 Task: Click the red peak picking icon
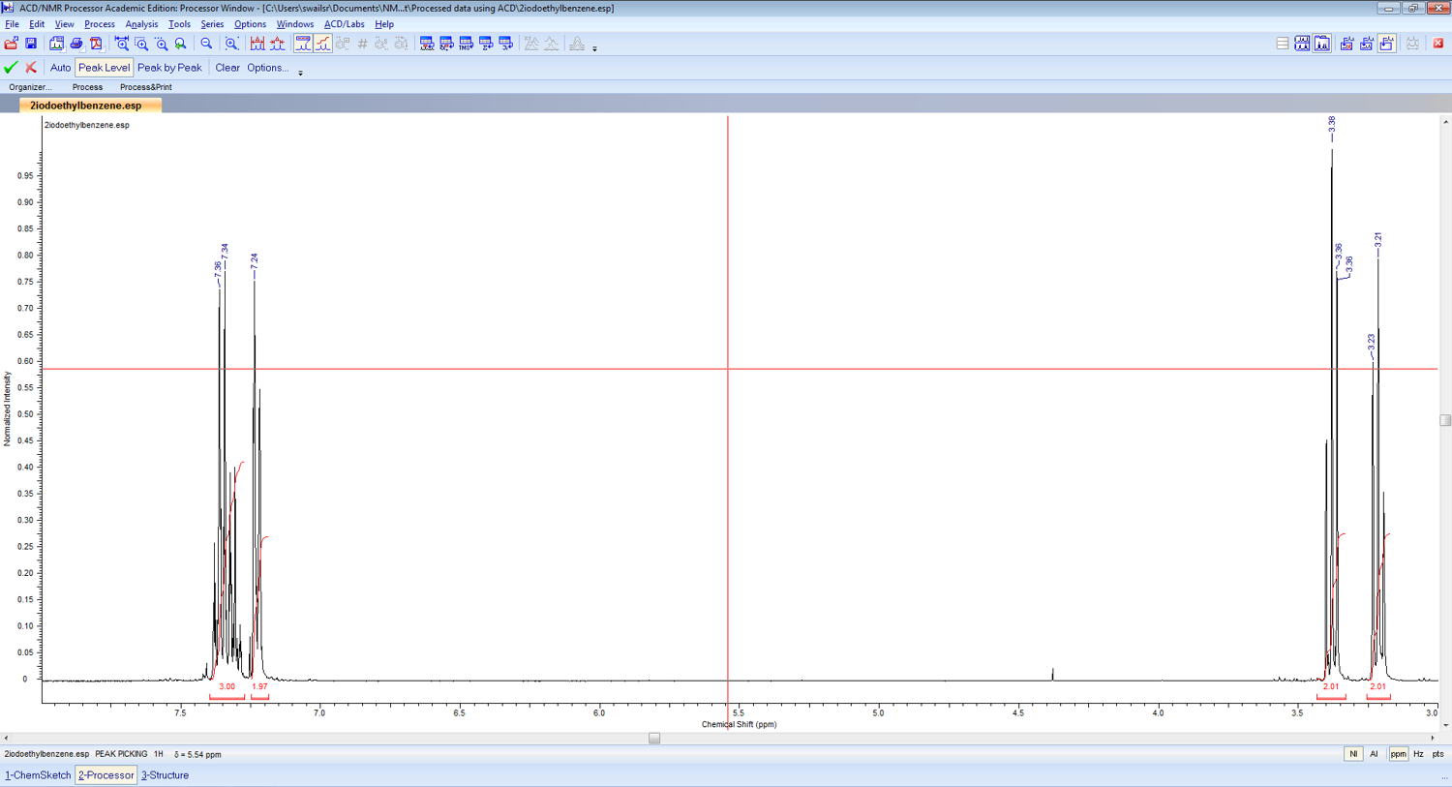pos(257,44)
